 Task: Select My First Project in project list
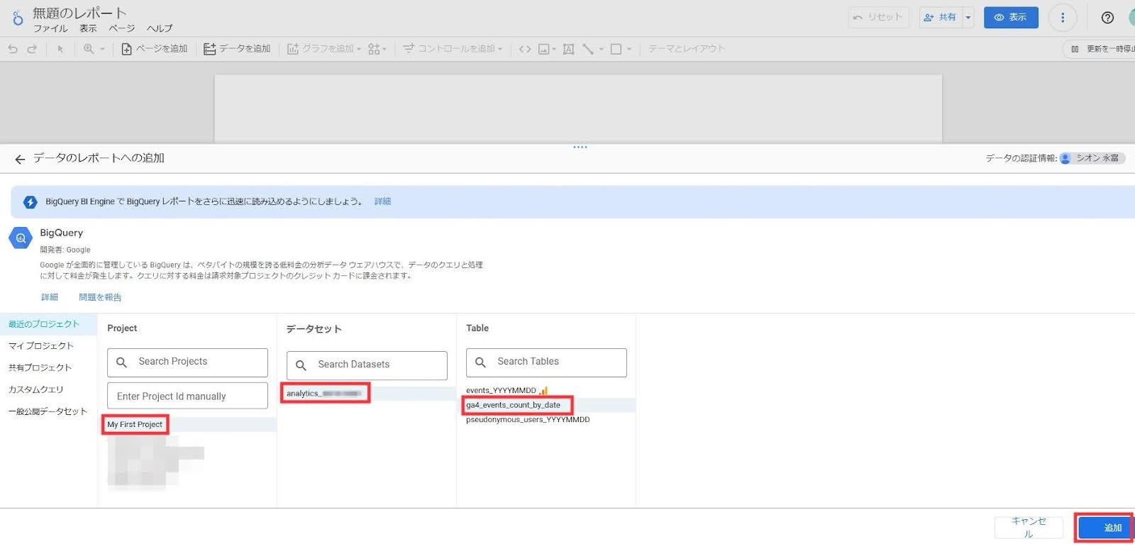tap(187, 424)
